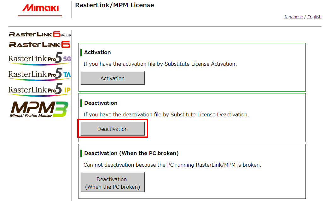Image resolution: width=325 pixels, height=201 pixels.
Task: Click the RasterLink/MPM License page title
Action: [114, 5]
